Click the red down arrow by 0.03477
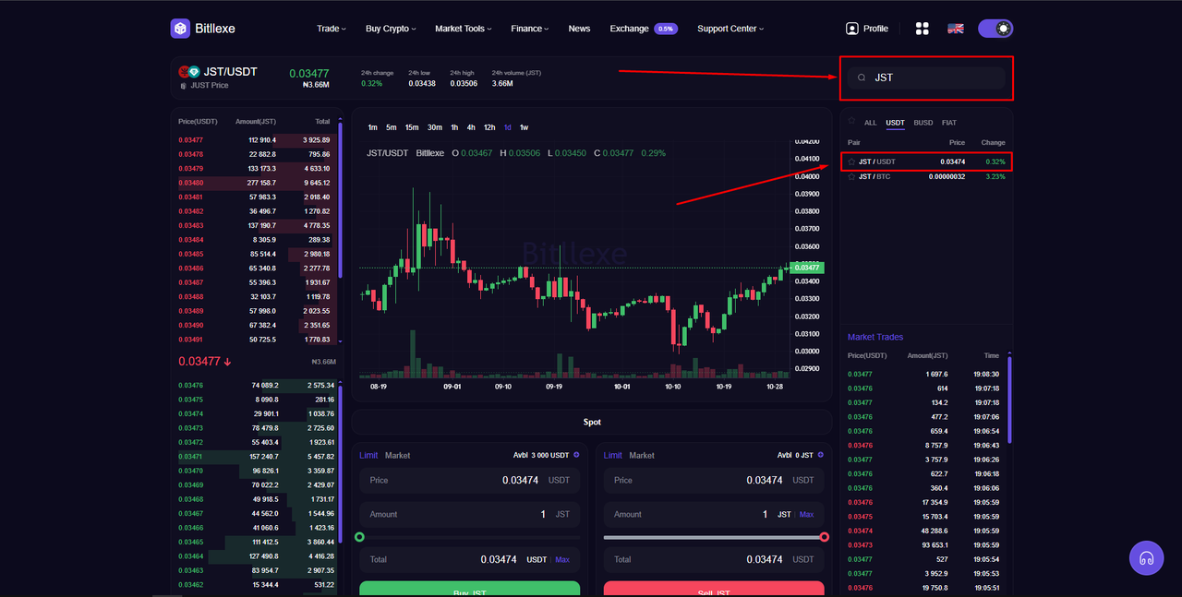1182x597 pixels. 227,362
